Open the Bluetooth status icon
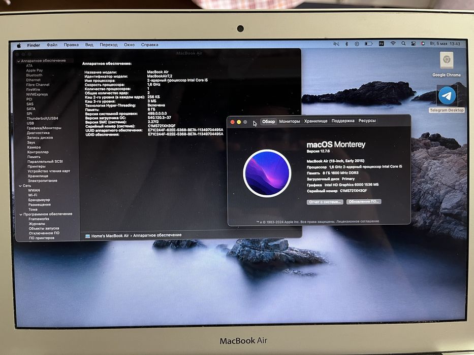Screen dimensions: 474x355 [x=346, y=44]
